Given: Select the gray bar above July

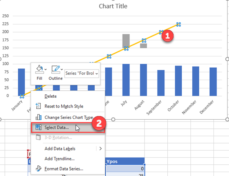Looking at the screenshot, I should pos(126,41).
